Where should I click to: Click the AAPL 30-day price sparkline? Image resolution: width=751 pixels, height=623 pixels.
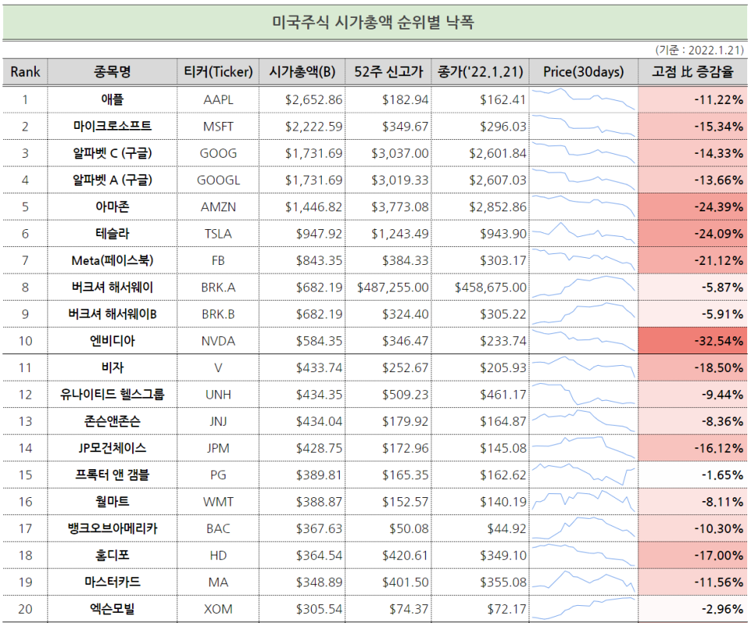pyautogui.click(x=583, y=99)
